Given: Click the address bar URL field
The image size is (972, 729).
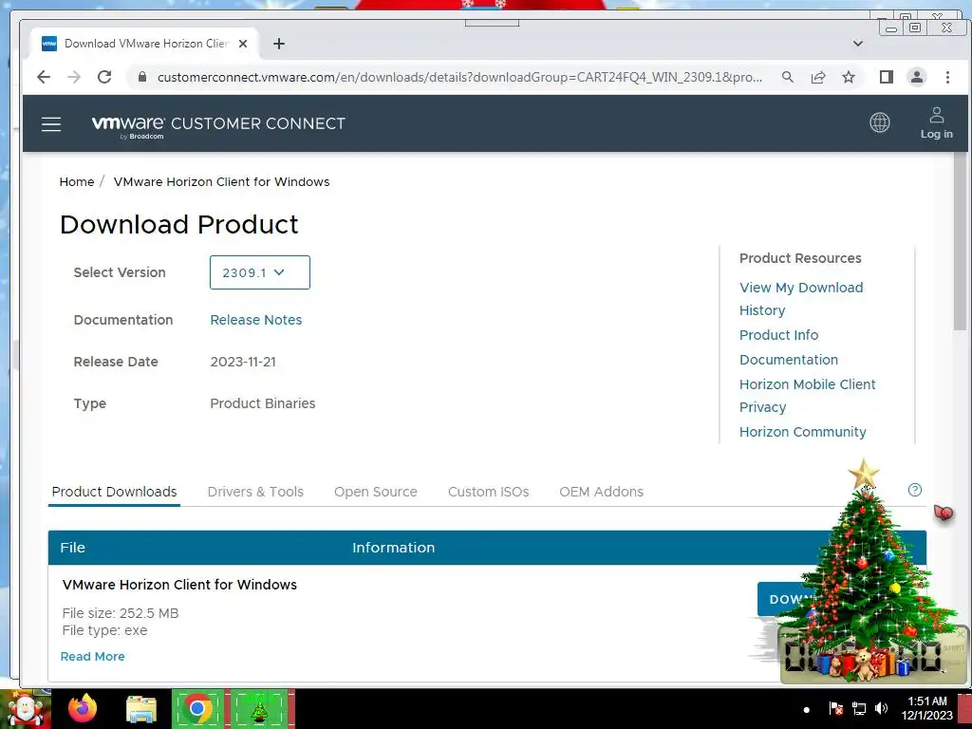Looking at the screenshot, I should click(x=459, y=77).
